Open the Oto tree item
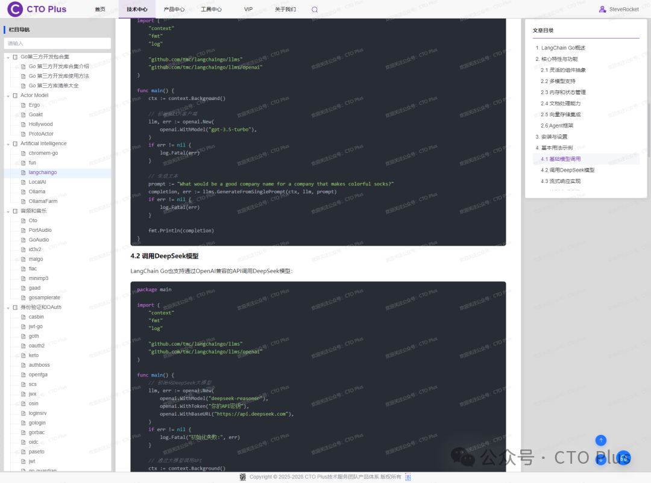The height and width of the screenshot is (483, 651). tap(33, 221)
